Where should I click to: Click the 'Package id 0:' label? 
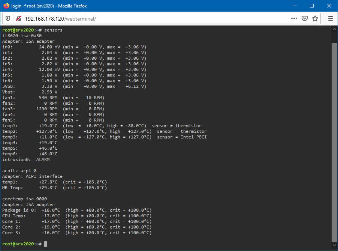coord(19,210)
